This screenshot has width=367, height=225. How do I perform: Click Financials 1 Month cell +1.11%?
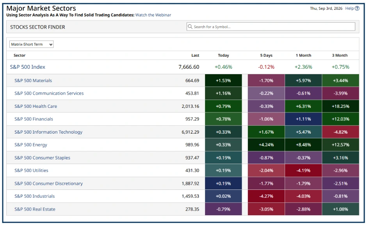pos(303,119)
